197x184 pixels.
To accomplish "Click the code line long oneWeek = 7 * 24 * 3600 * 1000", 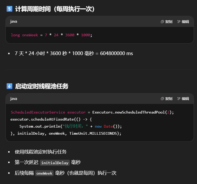I will (x=52, y=35).
